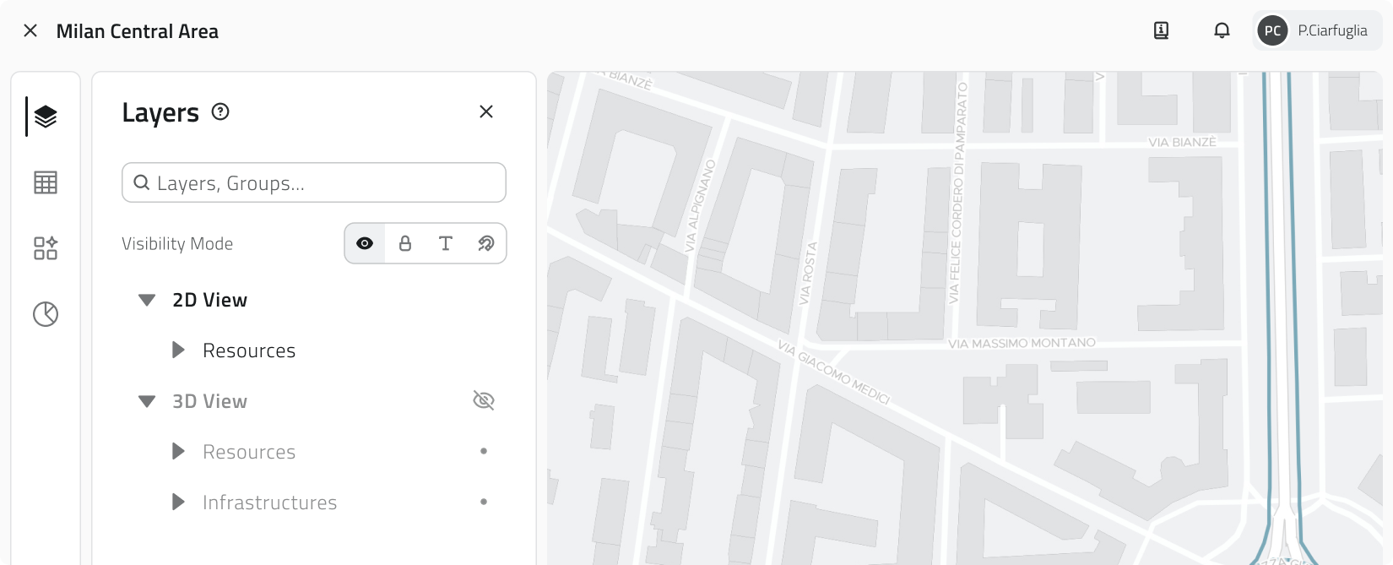This screenshot has height=565, width=1393.
Task: Open the notifications bell
Action: click(x=1222, y=31)
